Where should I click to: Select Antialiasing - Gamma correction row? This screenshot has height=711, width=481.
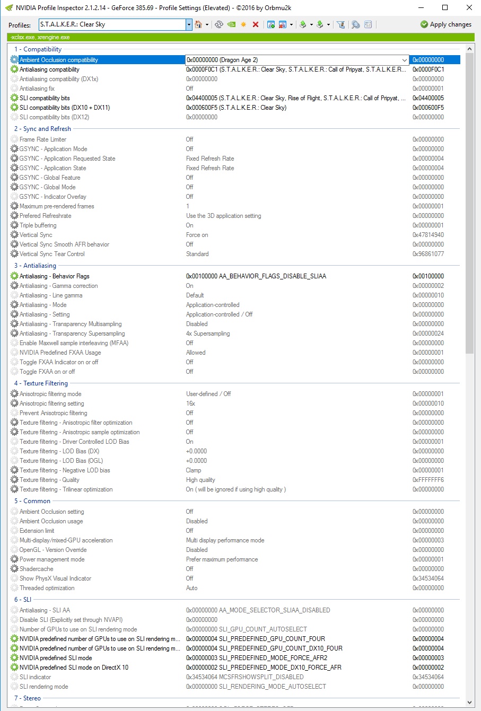[234, 286]
